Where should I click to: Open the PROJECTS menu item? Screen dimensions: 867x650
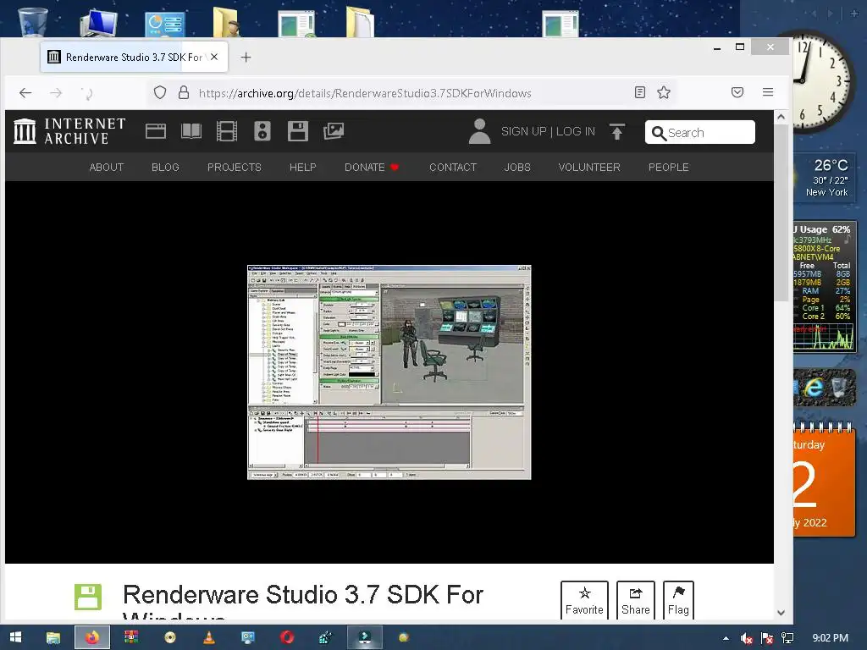[235, 167]
